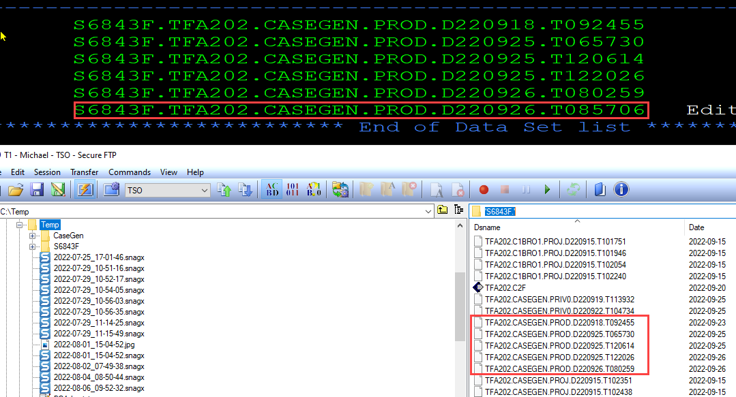Collapse the Temp folder tree node

coord(20,225)
